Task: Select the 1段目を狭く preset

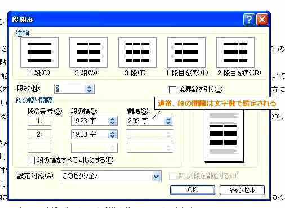Action: pyautogui.click(x=186, y=52)
